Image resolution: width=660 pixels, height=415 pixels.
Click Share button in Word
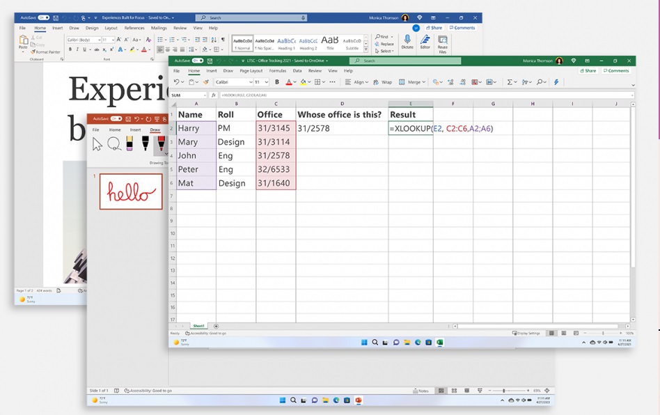click(x=434, y=28)
